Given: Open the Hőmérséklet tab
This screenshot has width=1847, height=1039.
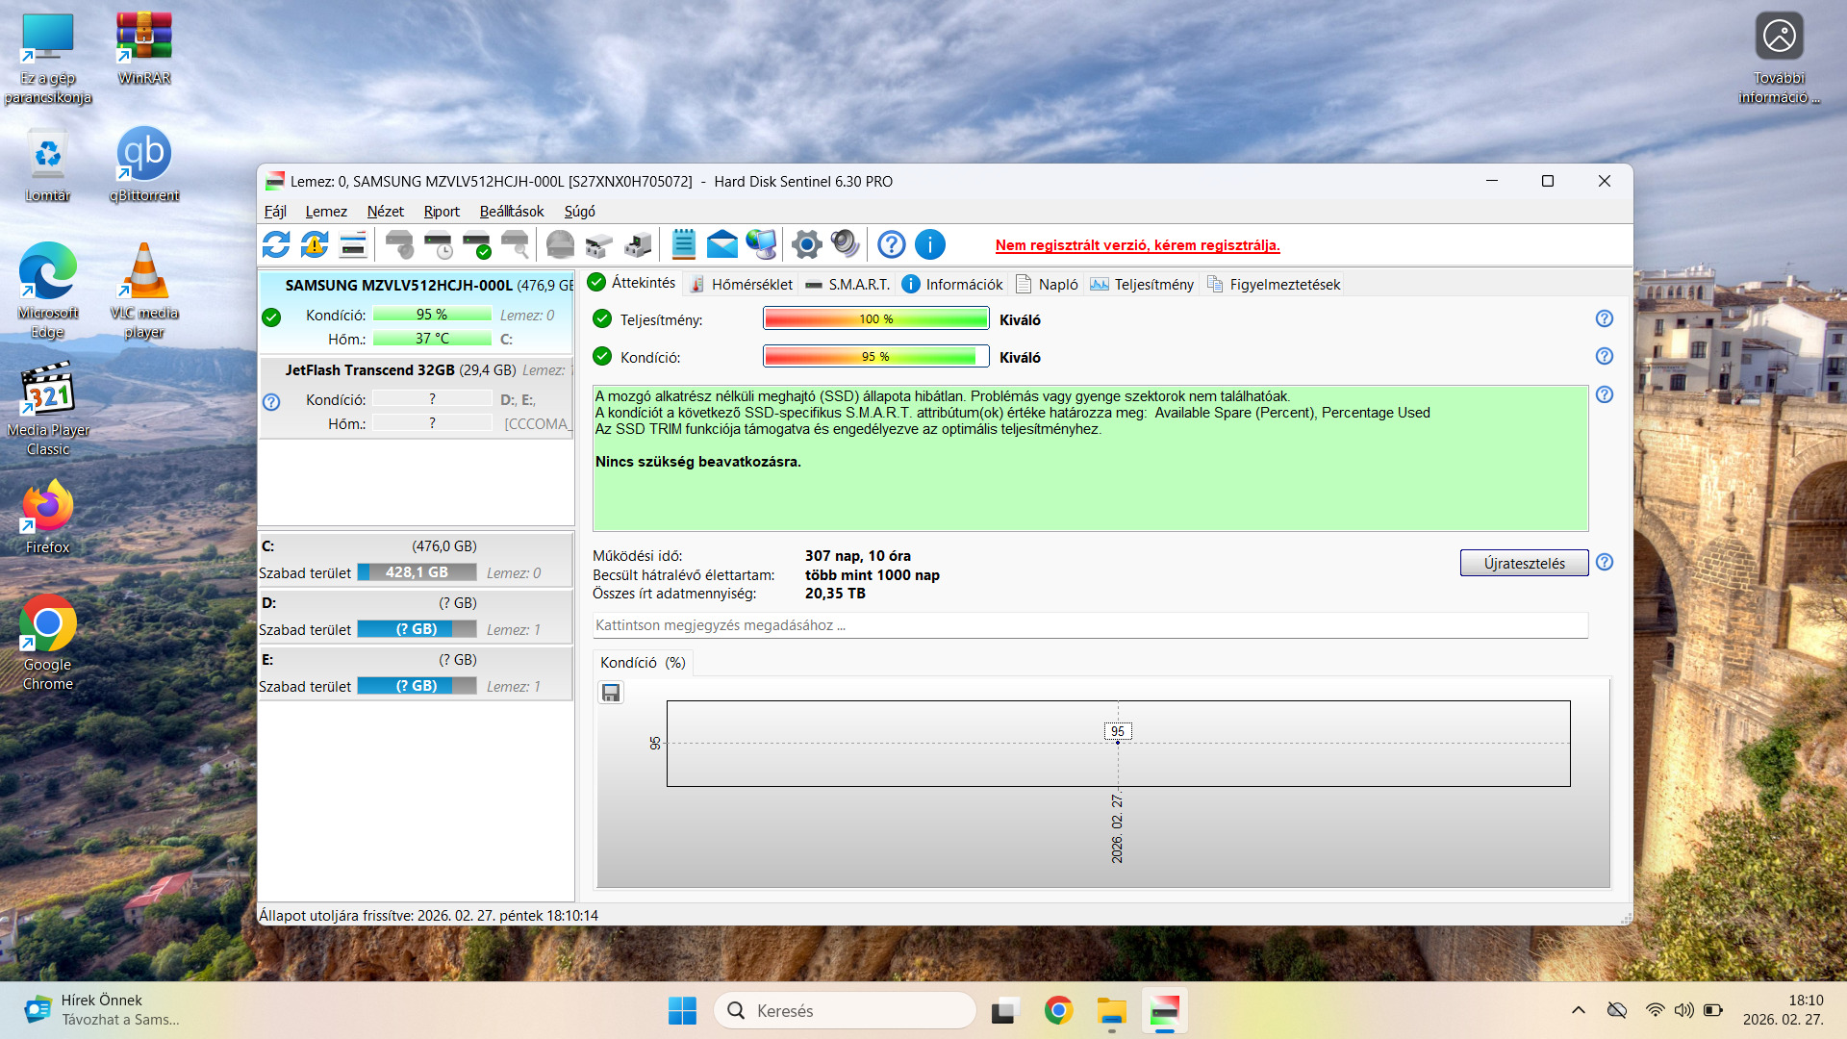Looking at the screenshot, I should [741, 284].
